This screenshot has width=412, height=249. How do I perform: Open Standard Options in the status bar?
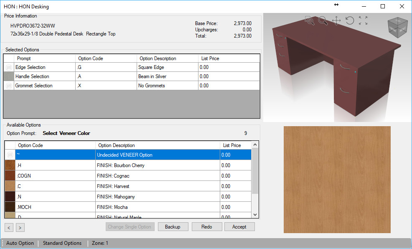click(x=62, y=243)
